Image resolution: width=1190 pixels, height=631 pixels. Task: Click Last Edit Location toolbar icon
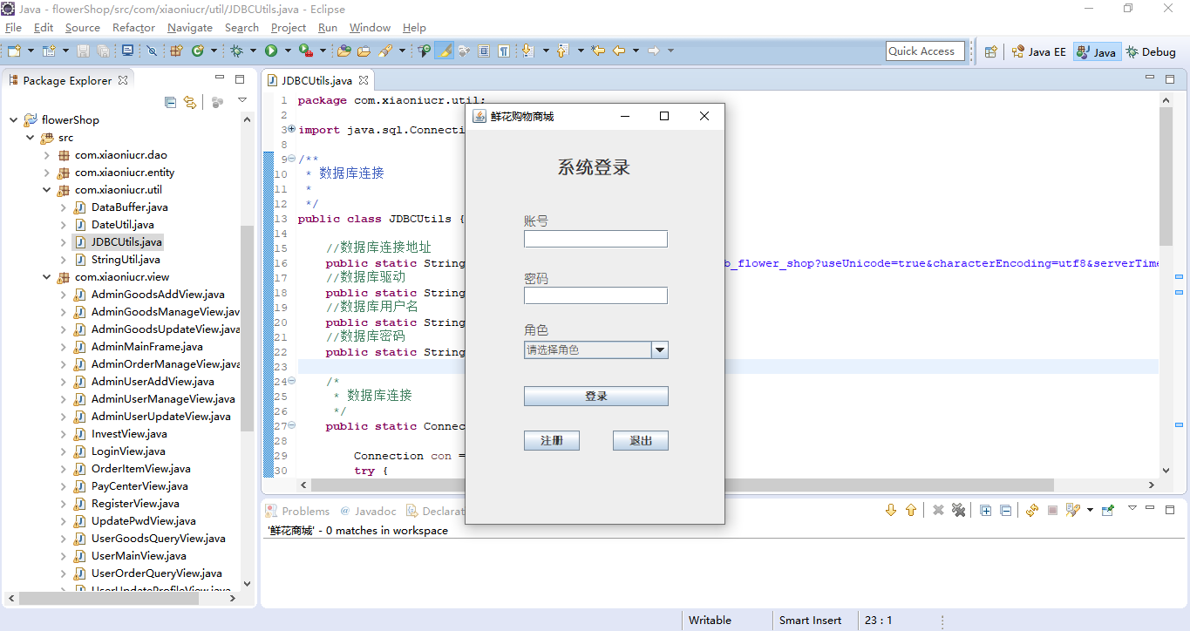(x=598, y=51)
